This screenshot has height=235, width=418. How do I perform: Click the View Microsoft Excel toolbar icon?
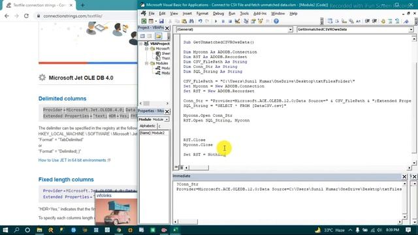click(144, 21)
